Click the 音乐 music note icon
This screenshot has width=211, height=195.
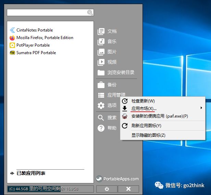[x=101, y=41]
